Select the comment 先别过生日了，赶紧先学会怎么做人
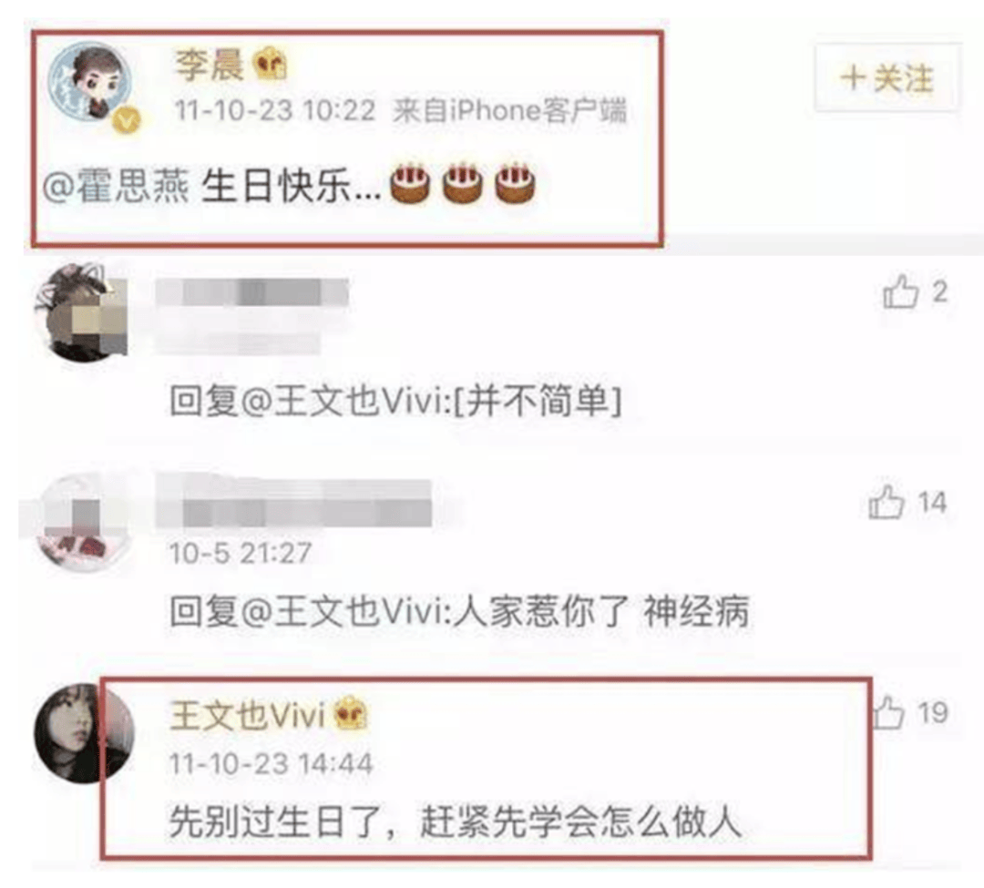 456,822
